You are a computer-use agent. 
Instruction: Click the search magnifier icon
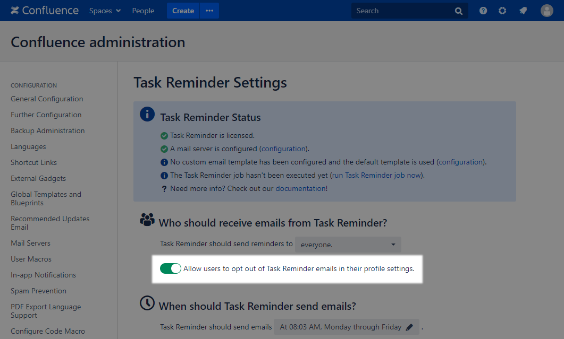459,11
